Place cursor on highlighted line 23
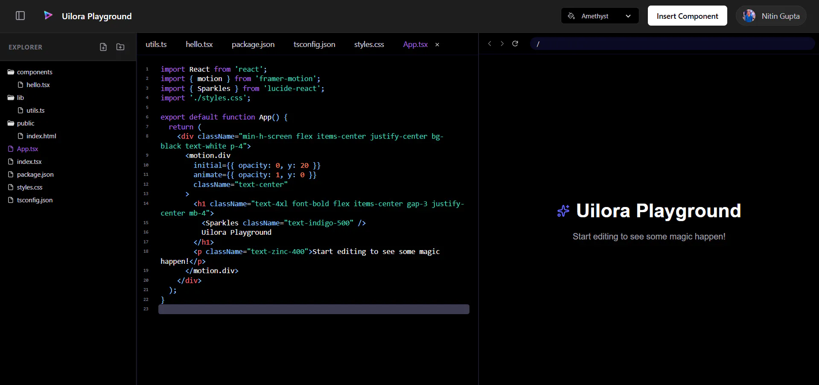Image resolution: width=819 pixels, height=385 pixels. (x=314, y=309)
